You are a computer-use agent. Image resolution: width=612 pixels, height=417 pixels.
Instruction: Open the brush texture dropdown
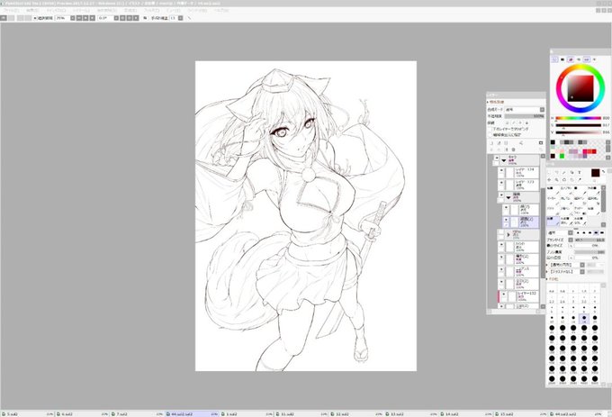pos(582,271)
